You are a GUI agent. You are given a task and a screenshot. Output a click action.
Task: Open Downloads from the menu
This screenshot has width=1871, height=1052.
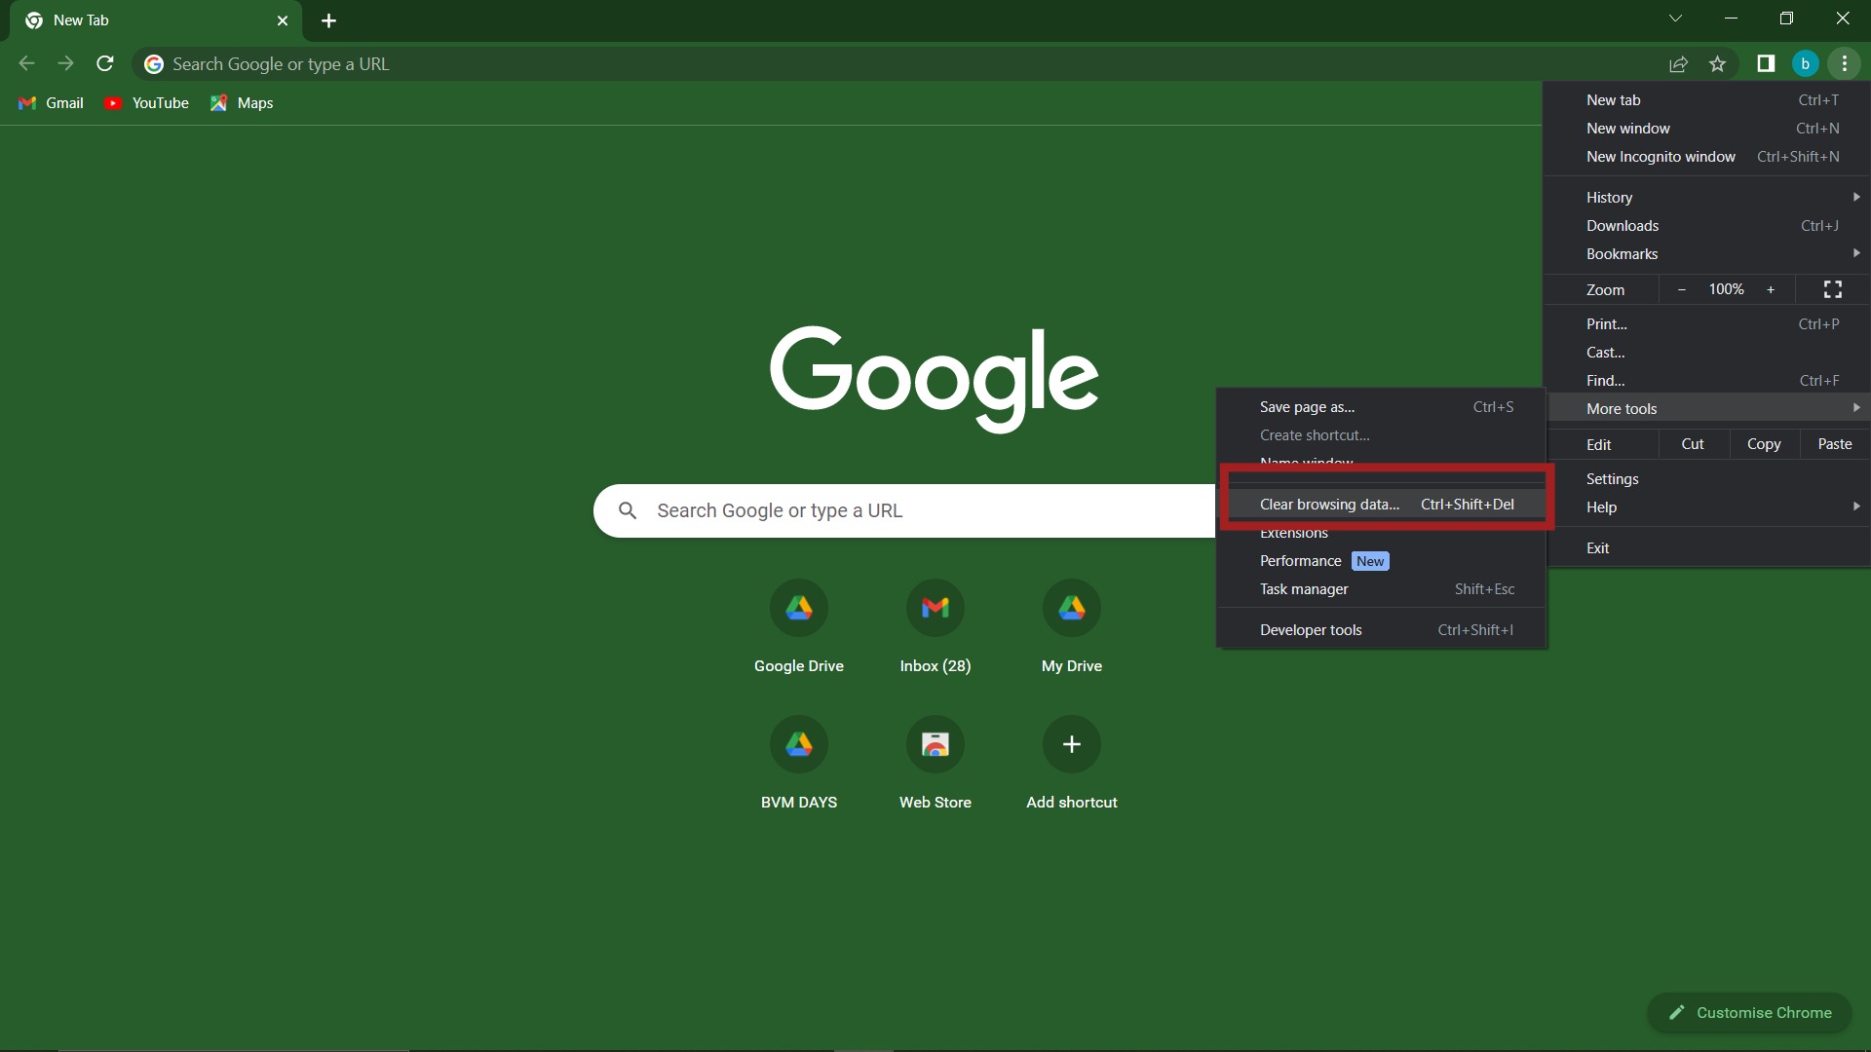tap(1706, 226)
